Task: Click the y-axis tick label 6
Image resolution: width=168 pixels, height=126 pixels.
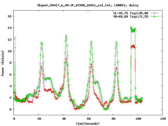Action: [10, 75]
